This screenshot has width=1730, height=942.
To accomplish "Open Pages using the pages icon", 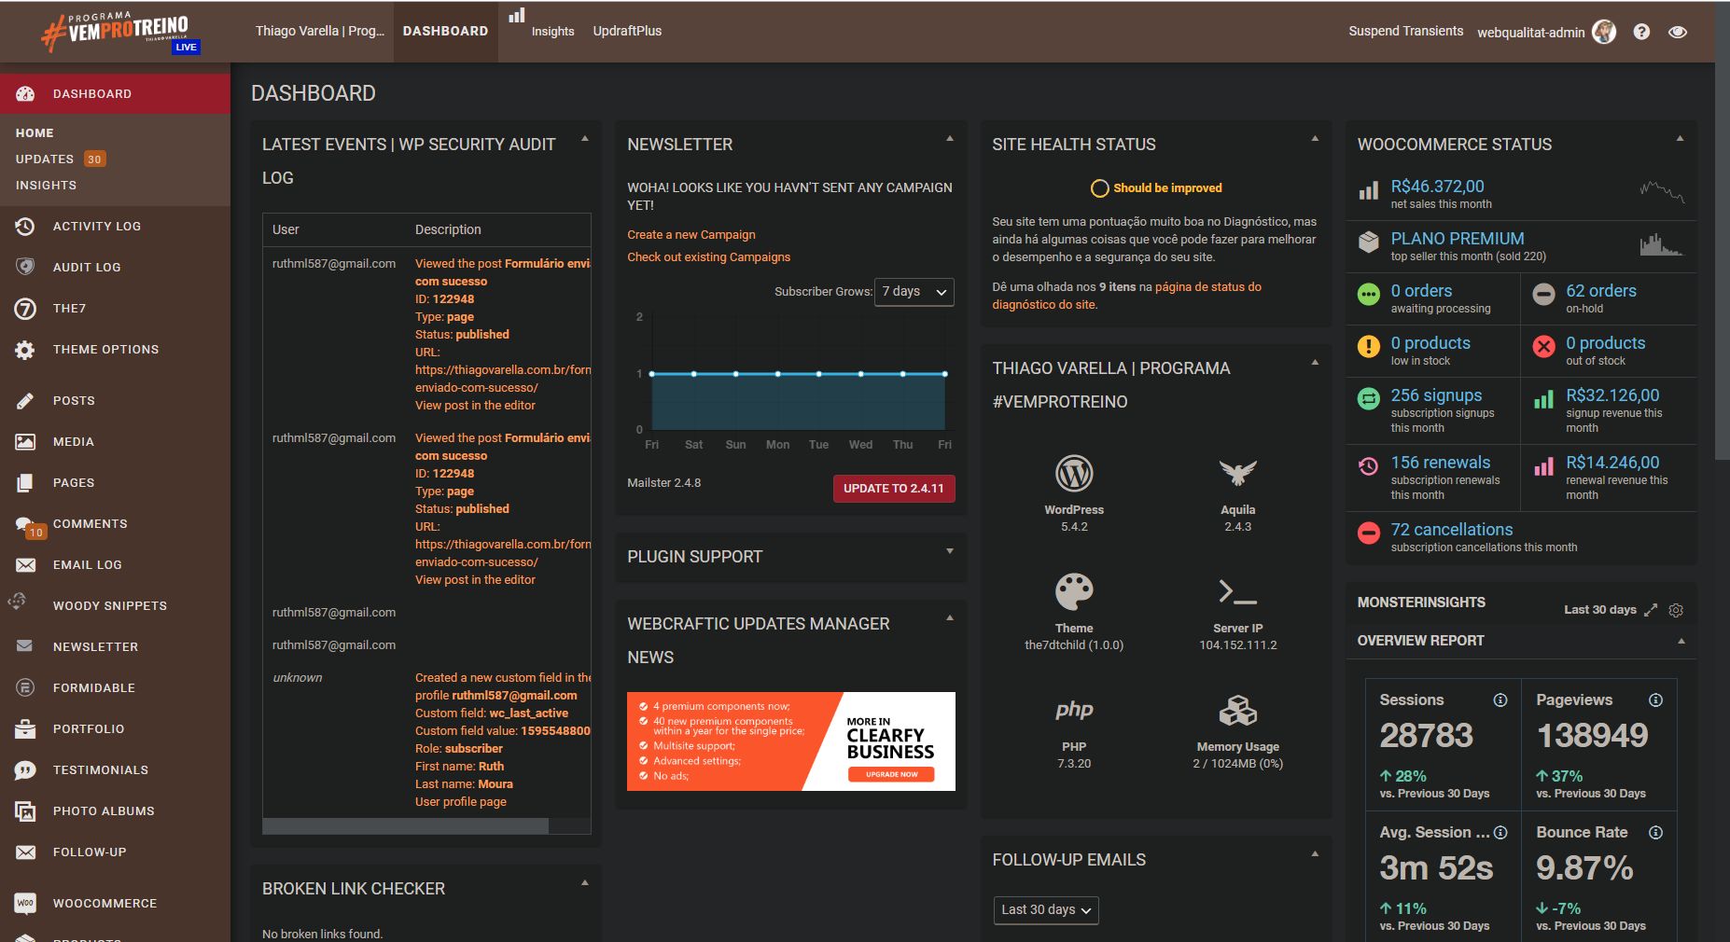I will [25, 483].
